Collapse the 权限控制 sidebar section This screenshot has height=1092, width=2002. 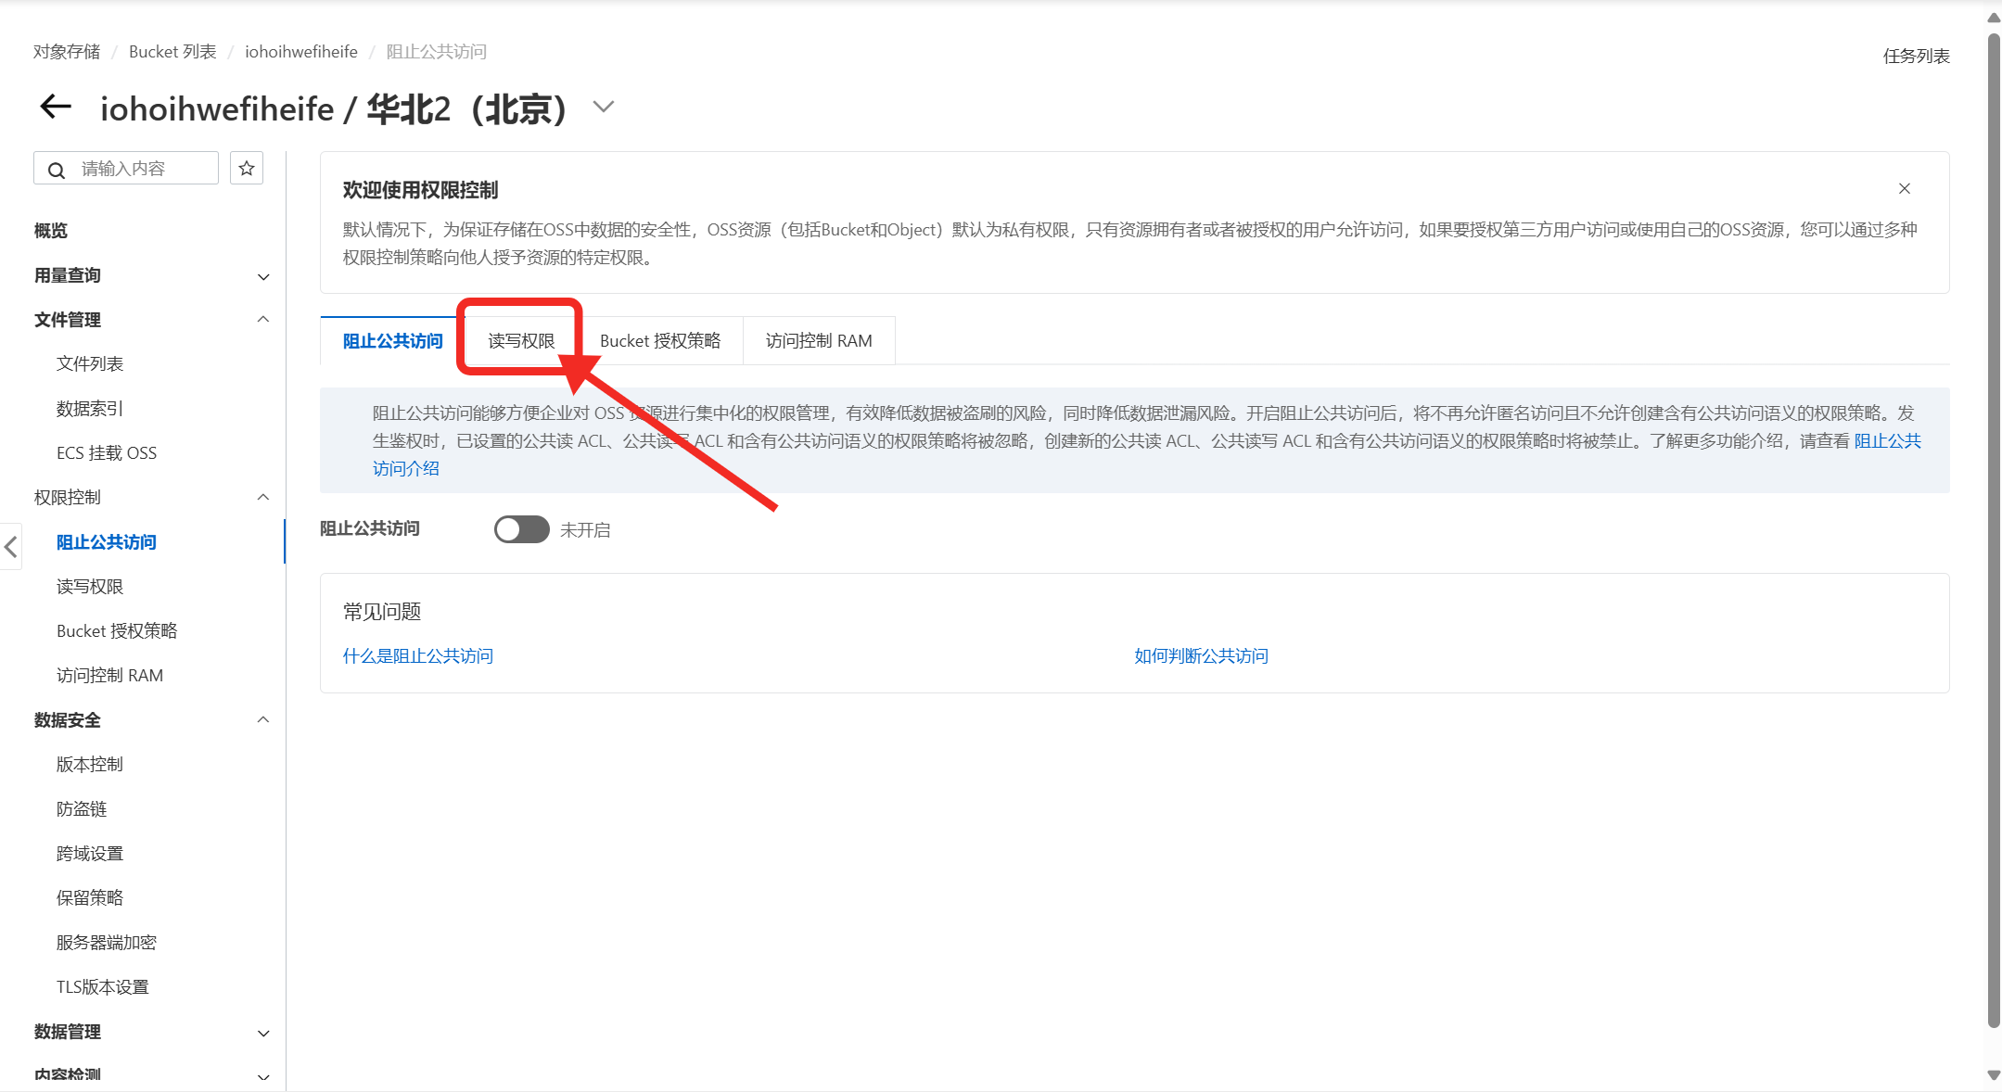pyautogui.click(x=263, y=498)
